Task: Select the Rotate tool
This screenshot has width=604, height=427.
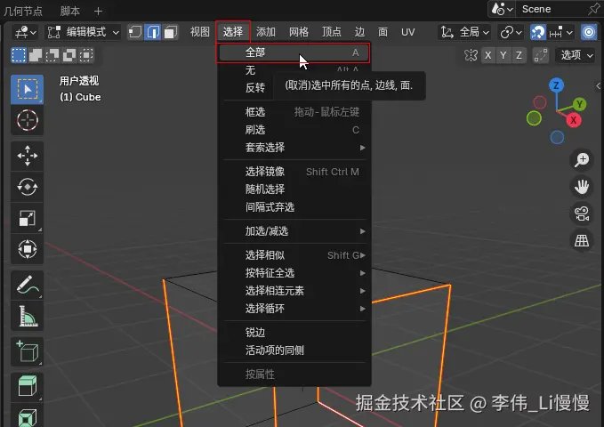Action: (x=27, y=187)
